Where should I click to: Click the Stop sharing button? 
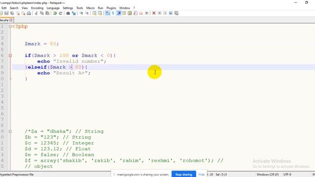tap(184, 174)
